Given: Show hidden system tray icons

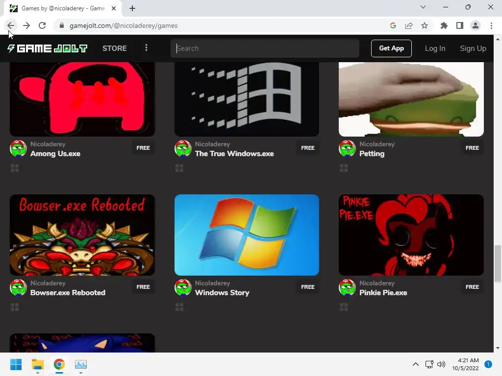Looking at the screenshot, I should click(x=416, y=364).
